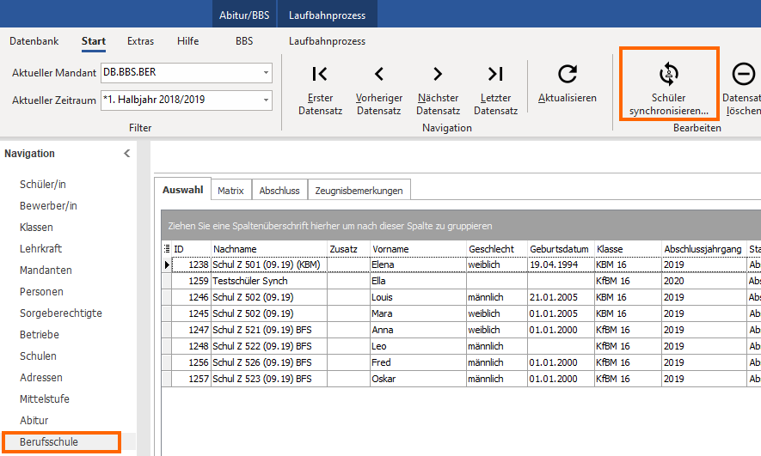Sort by the Abschlussjahrgang column header
Viewport: 761px width, 456px height.
point(703,248)
